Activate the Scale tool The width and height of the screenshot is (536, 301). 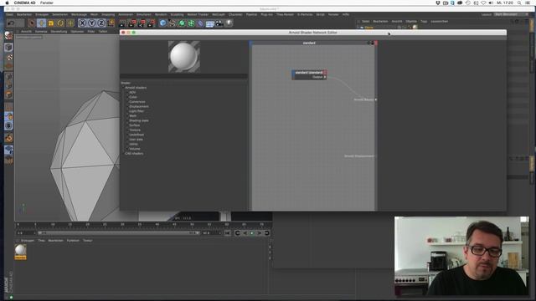click(51, 23)
